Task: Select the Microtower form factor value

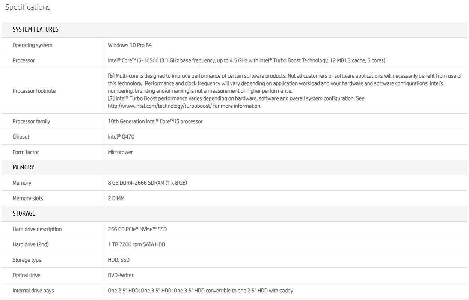Action: 120,152
